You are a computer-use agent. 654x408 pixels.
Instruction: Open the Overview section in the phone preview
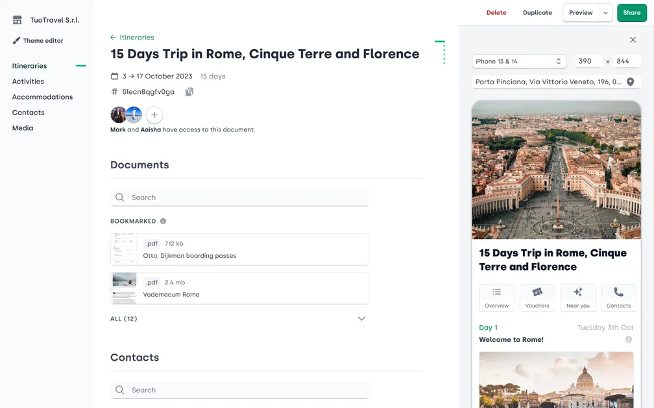click(496, 298)
